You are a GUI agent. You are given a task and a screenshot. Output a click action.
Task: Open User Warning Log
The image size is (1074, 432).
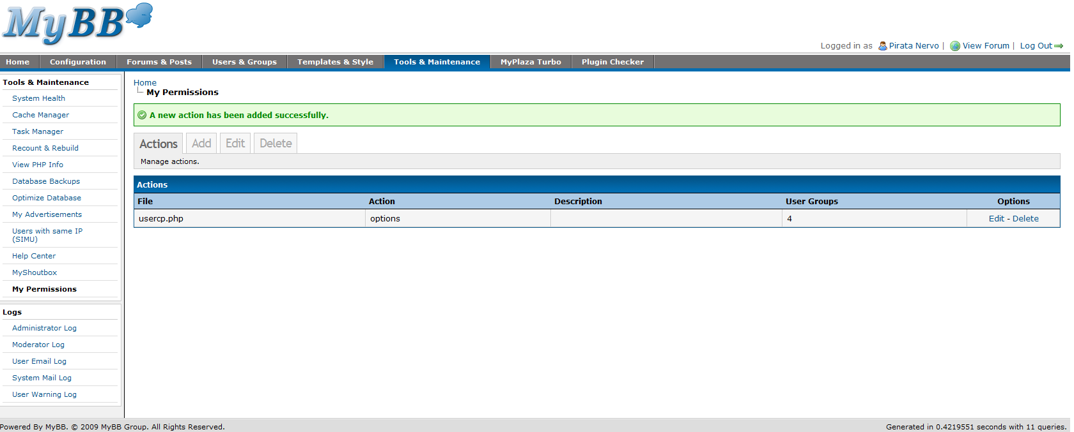pyautogui.click(x=44, y=394)
